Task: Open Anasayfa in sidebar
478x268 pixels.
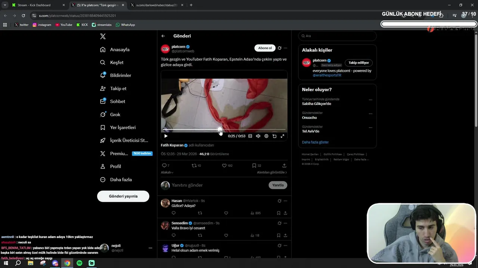Action: pyautogui.click(x=115, y=50)
